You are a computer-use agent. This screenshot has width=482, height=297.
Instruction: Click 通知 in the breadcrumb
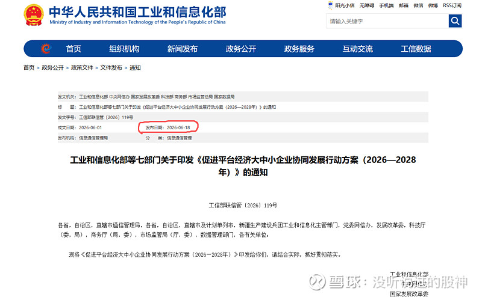[135, 67]
